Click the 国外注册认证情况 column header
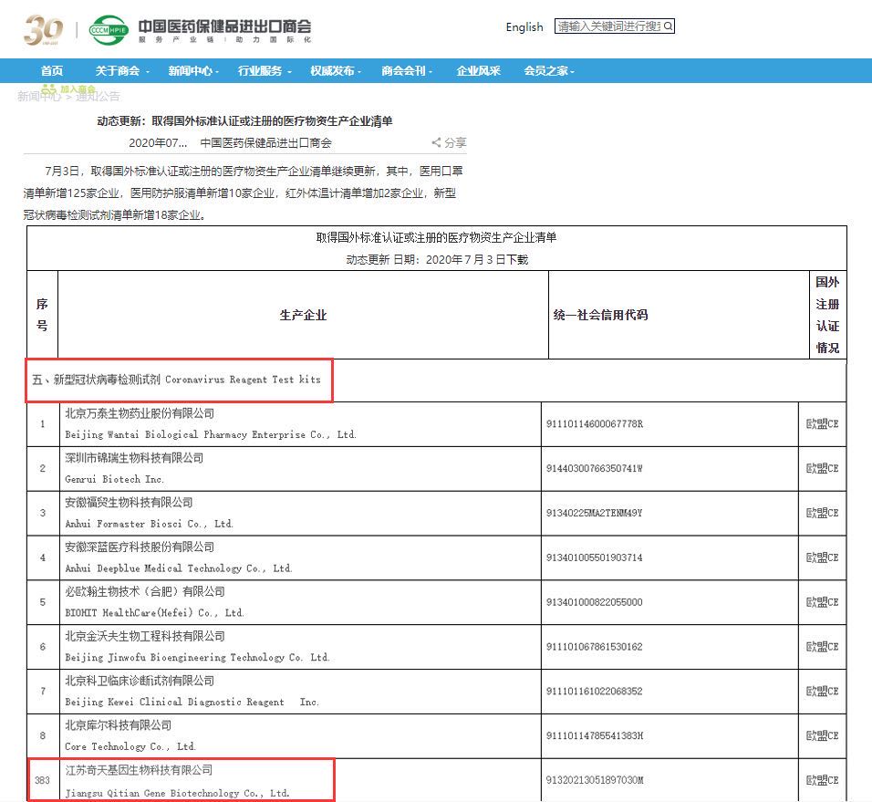Image resolution: width=872 pixels, height=802 pixels. coord(827,315)
